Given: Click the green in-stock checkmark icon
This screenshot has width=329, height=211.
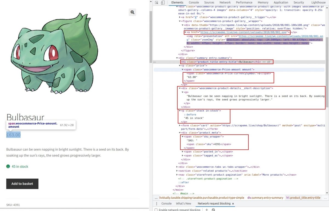Looking at the screenshot, I should coord(8,166).
